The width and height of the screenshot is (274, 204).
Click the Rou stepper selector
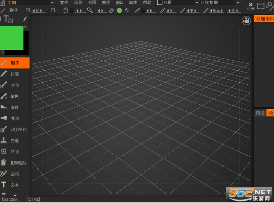click(x=216, y=11)
